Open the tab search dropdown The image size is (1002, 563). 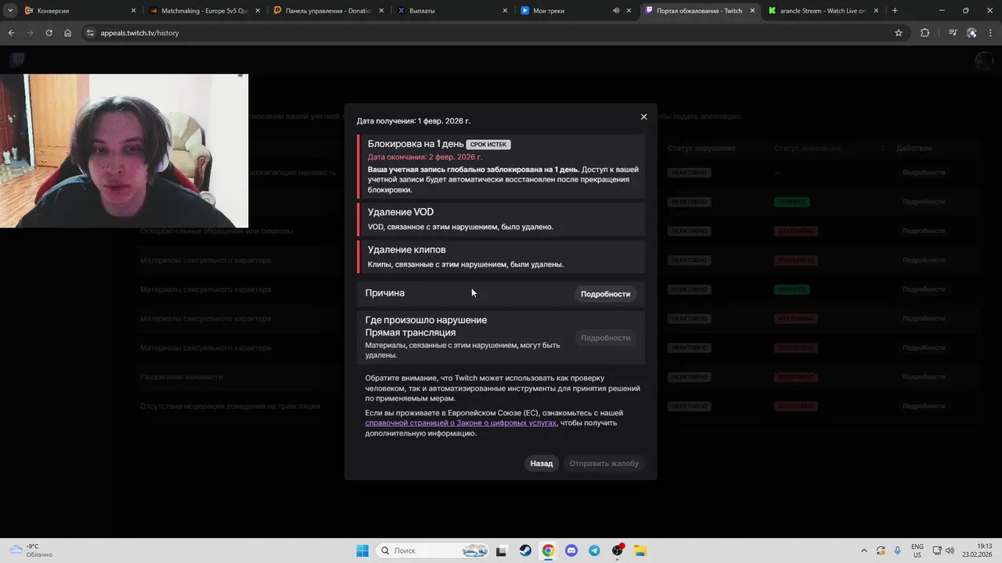point(10,11)
